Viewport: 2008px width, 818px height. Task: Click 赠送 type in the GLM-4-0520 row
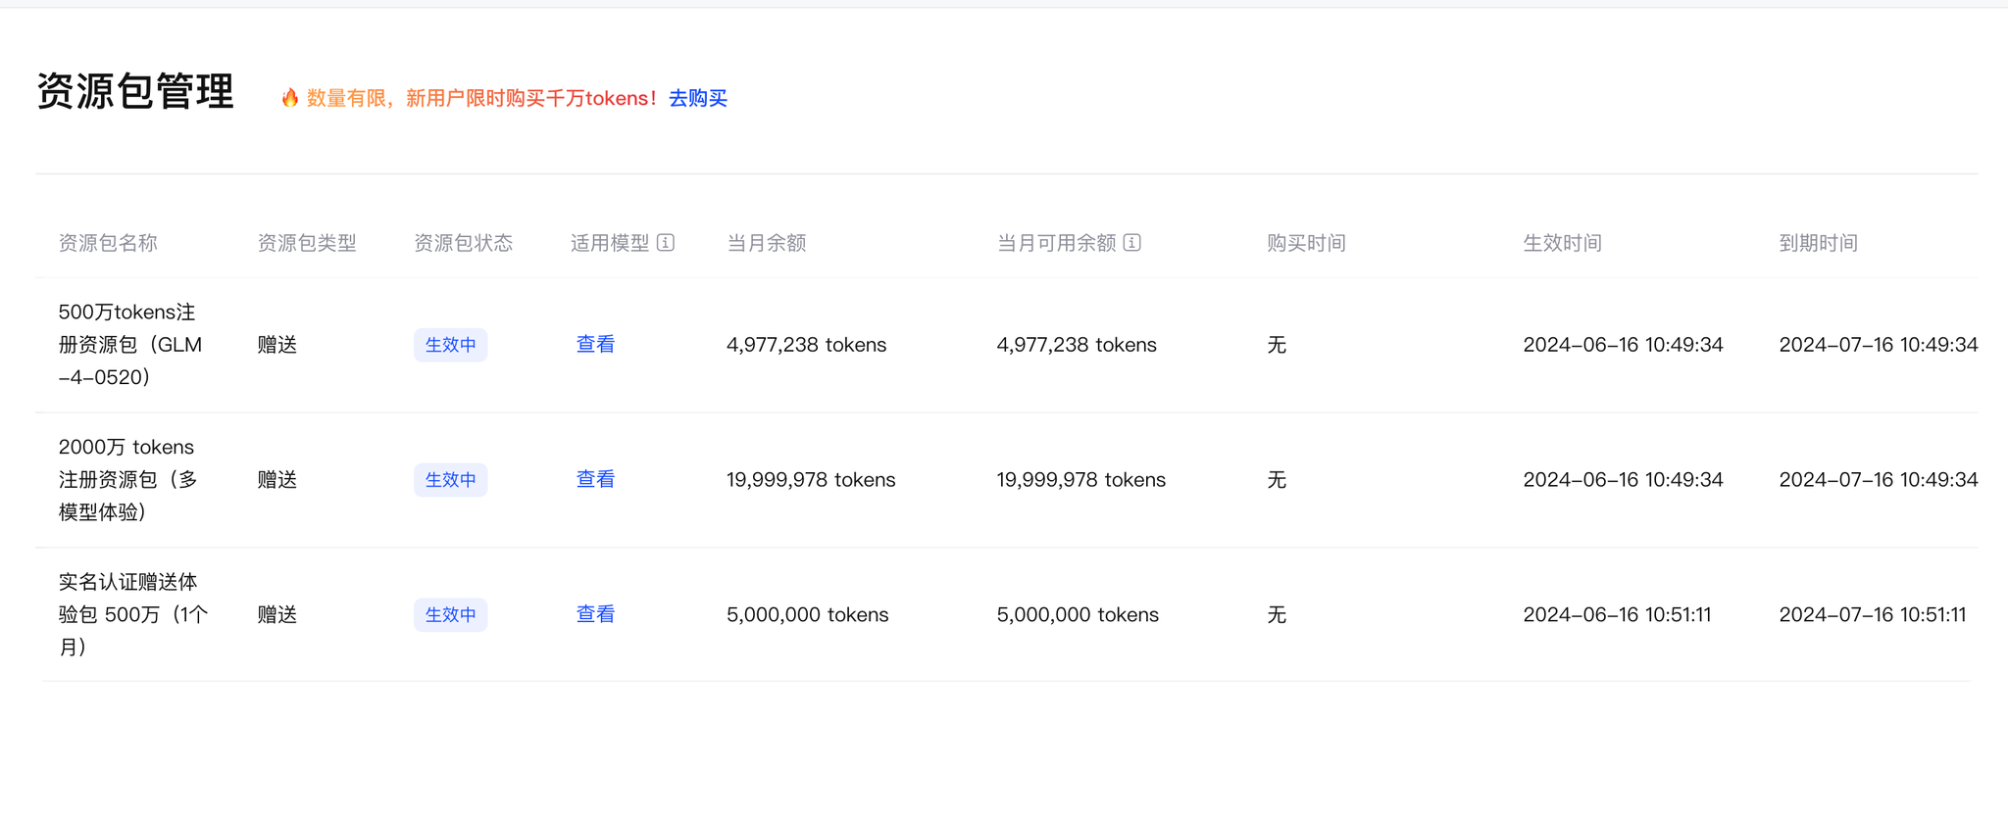277,345
